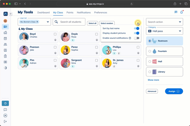
Task: Enable sound notifications switch
Action: tap(136, 38)
